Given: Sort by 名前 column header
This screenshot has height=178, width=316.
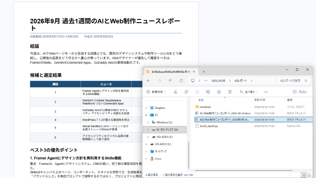Looking at the screenshot, I should (x=201, y=100).
